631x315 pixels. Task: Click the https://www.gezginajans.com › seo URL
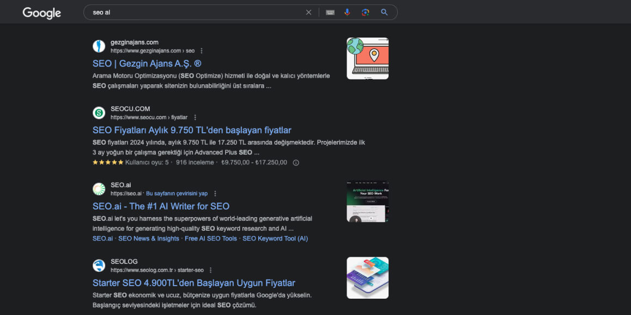(x=153, y=51)
